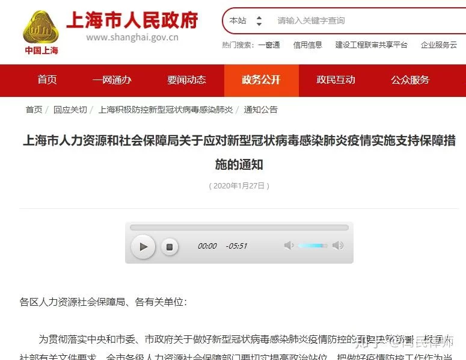Image resolution: width=466 pixels, height=360 pixels.
Task: Open the 政民互动 navigation tab
Action: point(336,80)
